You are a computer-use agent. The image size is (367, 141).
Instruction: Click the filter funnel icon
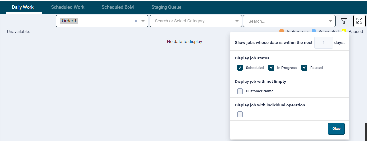click(344, 21)
